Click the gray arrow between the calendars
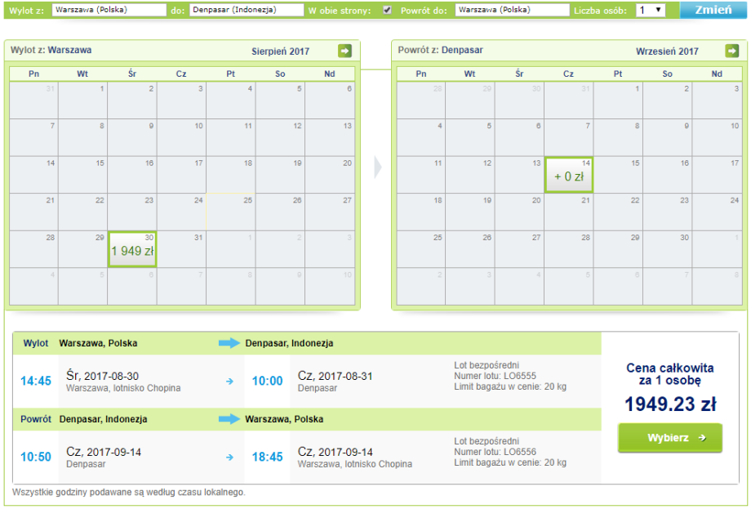Image resolution: width=751 pixels, height=509 pixels. click(x=376, y=167)
